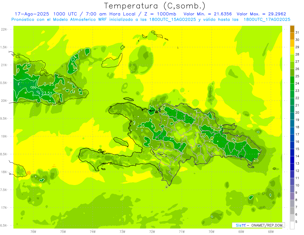This screenshot has height=235, width=304.
Task: Click the legend value "29"
Action: tap(297, 47)
